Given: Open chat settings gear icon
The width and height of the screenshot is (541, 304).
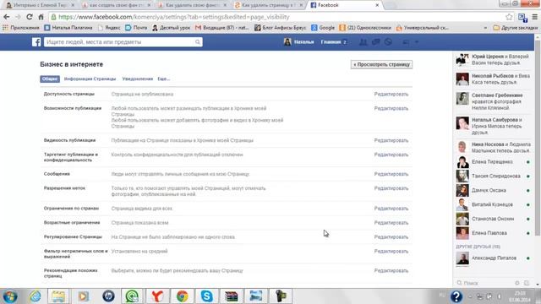Looking at the screenshot, I should pyautogui.click(x=516, y=283).
